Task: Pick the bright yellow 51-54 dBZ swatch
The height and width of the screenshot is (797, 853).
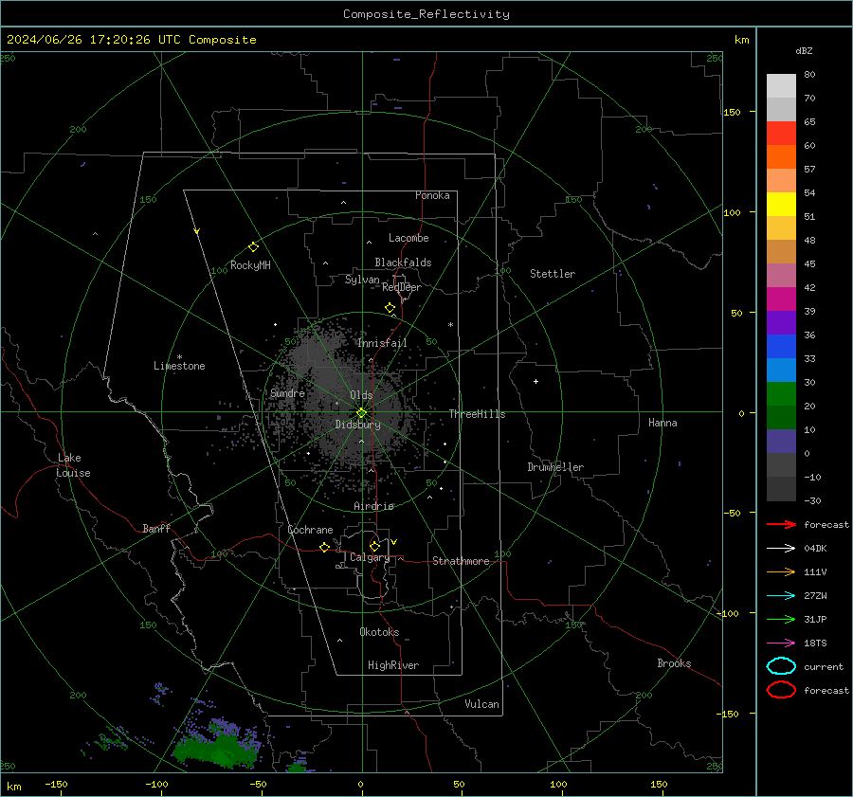Action: (781, 205)
